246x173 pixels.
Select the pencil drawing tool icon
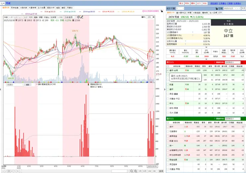click(x=82, y=17)
